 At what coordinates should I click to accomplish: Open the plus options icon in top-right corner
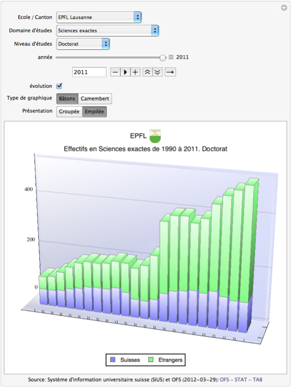pyautogui.click(x=284, y=8)
